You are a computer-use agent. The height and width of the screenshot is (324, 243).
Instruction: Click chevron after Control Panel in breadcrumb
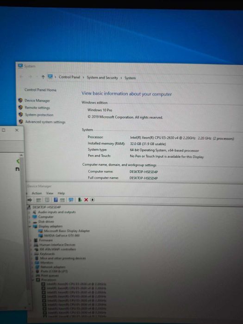[x=83, y=77]
